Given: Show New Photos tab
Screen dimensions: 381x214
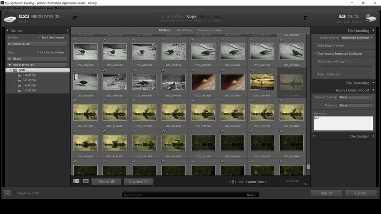Looking at the screenshot, I should [x=184, y=30].
